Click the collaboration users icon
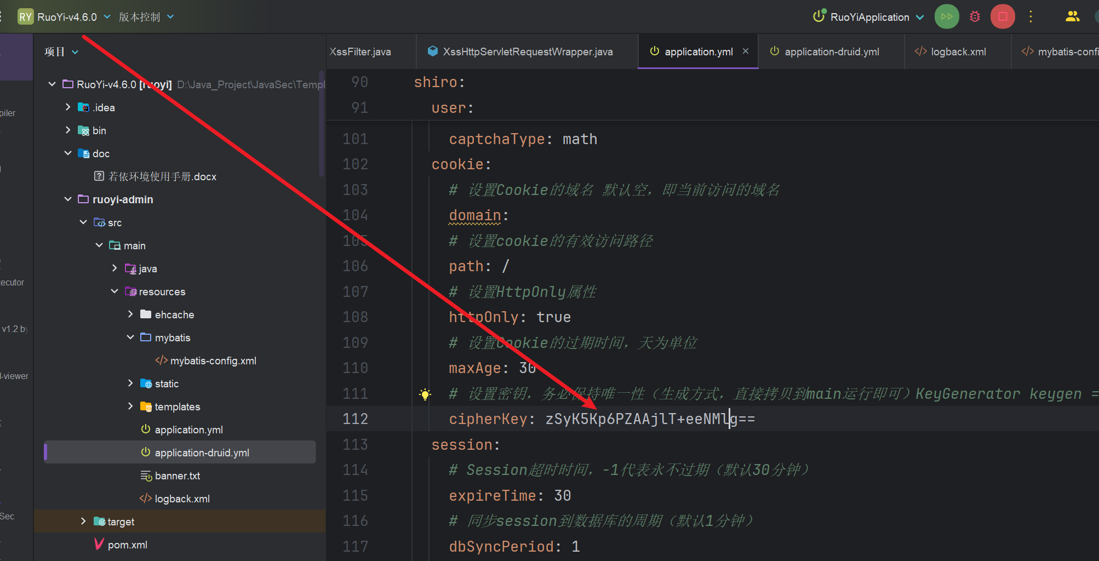 coord(1072,16)
